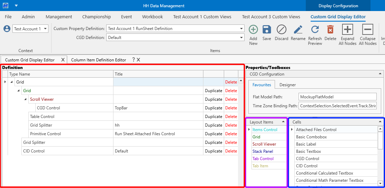Open the quick access dropdown arrow in title bar
This screenshot has width=385, height=188.
(16, 6)
